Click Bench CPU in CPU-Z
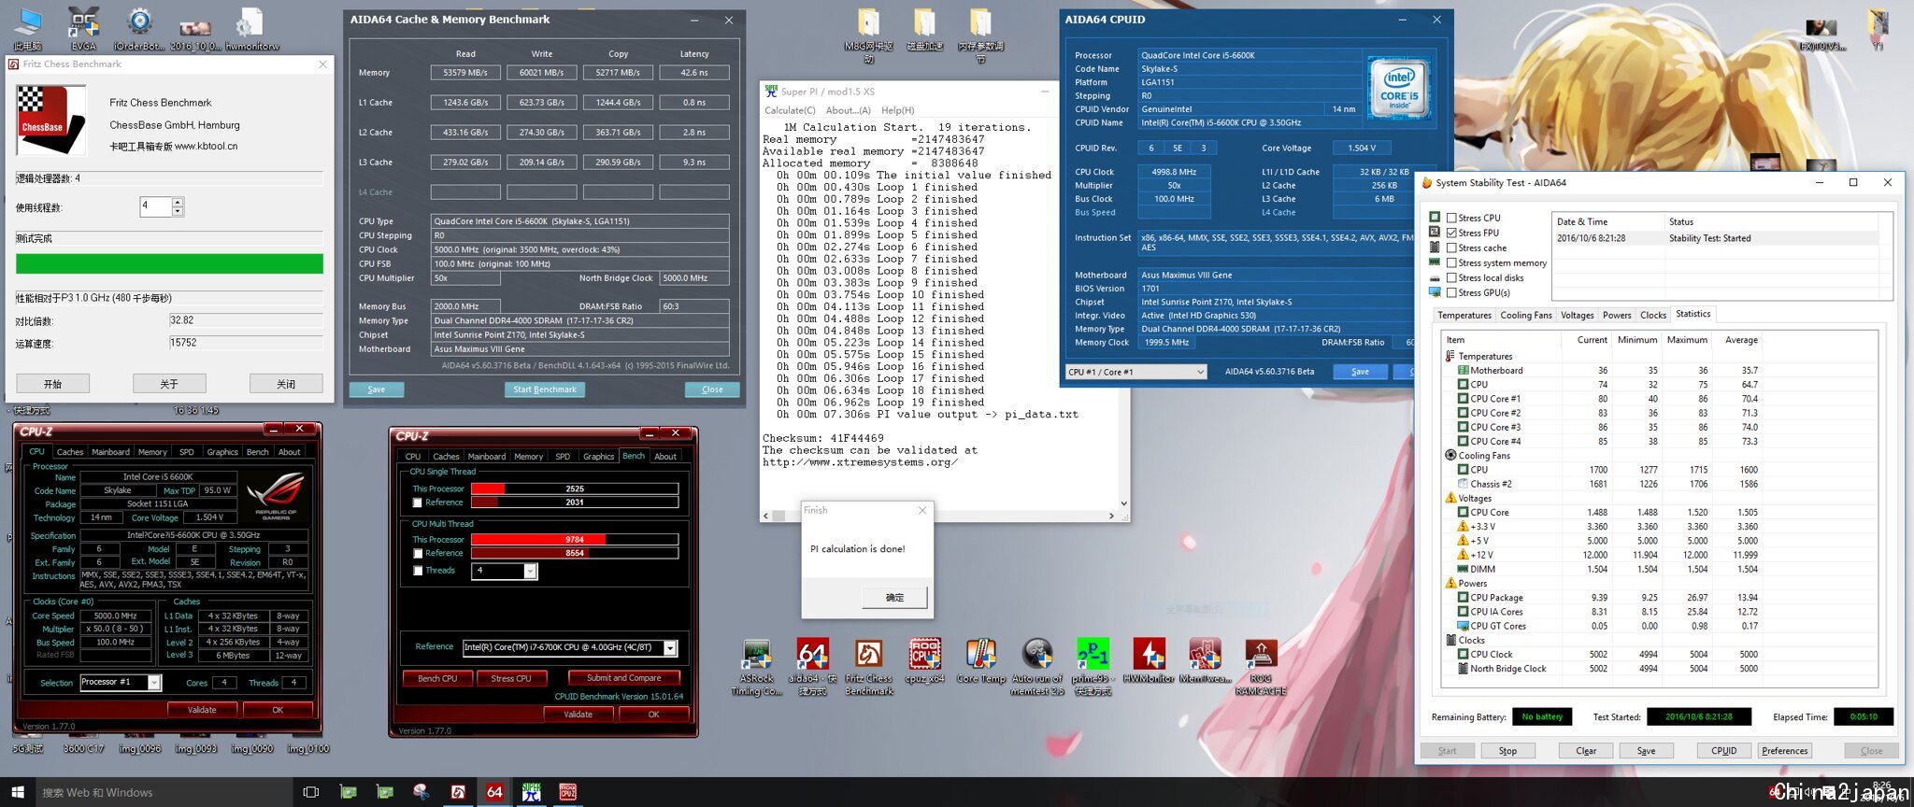 coord(436,678)
